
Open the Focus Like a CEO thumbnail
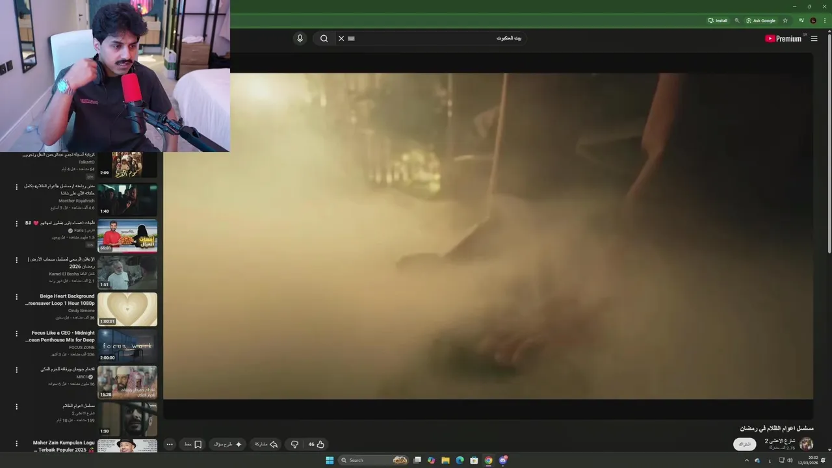[x=127, y=346]
